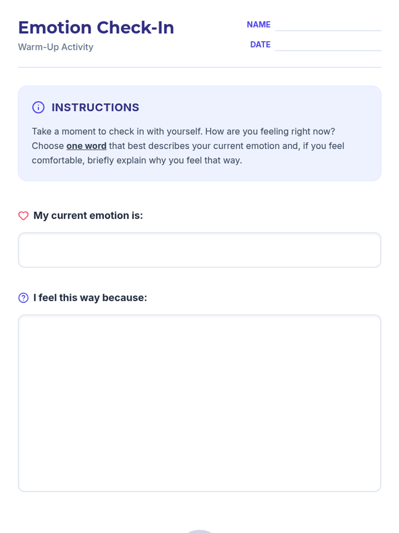Focus the Date entry line
Viewport: 399px width, 533px height.
pos(328,45)
